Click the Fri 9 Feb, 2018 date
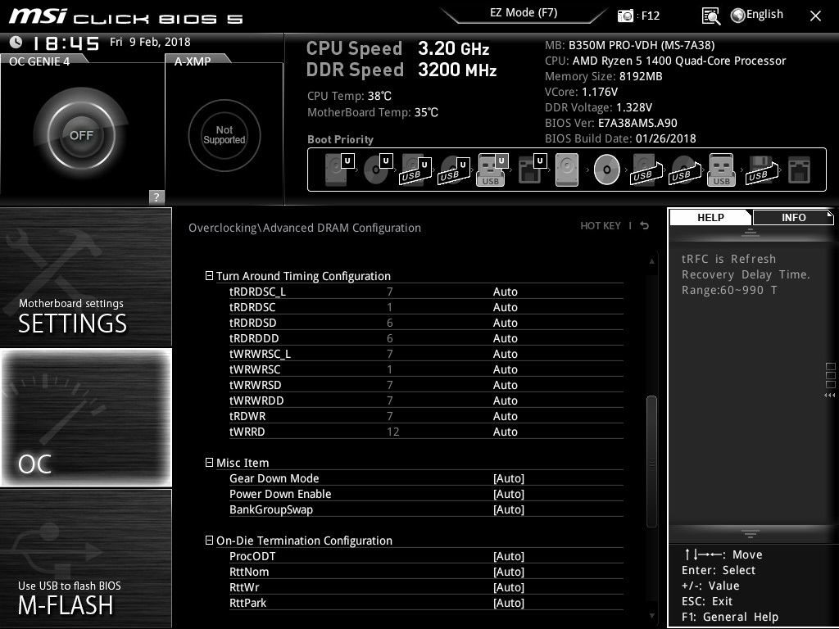Image resolution: width=839 pixels, height=629 pixels. [x=150, y=42]
